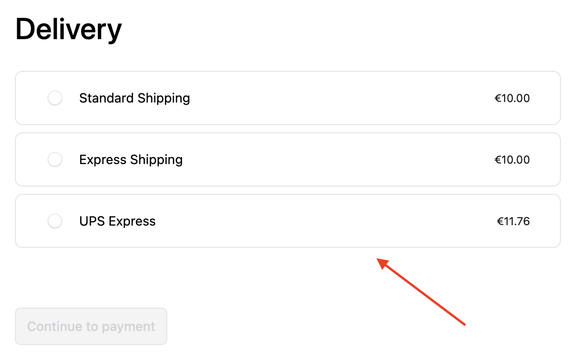Enable the first shipping method selector

pyautogui.click(x=55, y=98)
